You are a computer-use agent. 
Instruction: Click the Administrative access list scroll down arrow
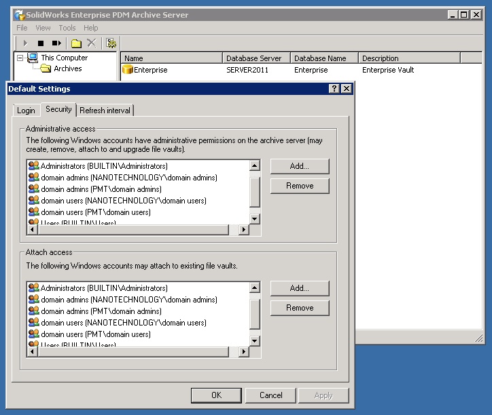click(x=254, y=218)
